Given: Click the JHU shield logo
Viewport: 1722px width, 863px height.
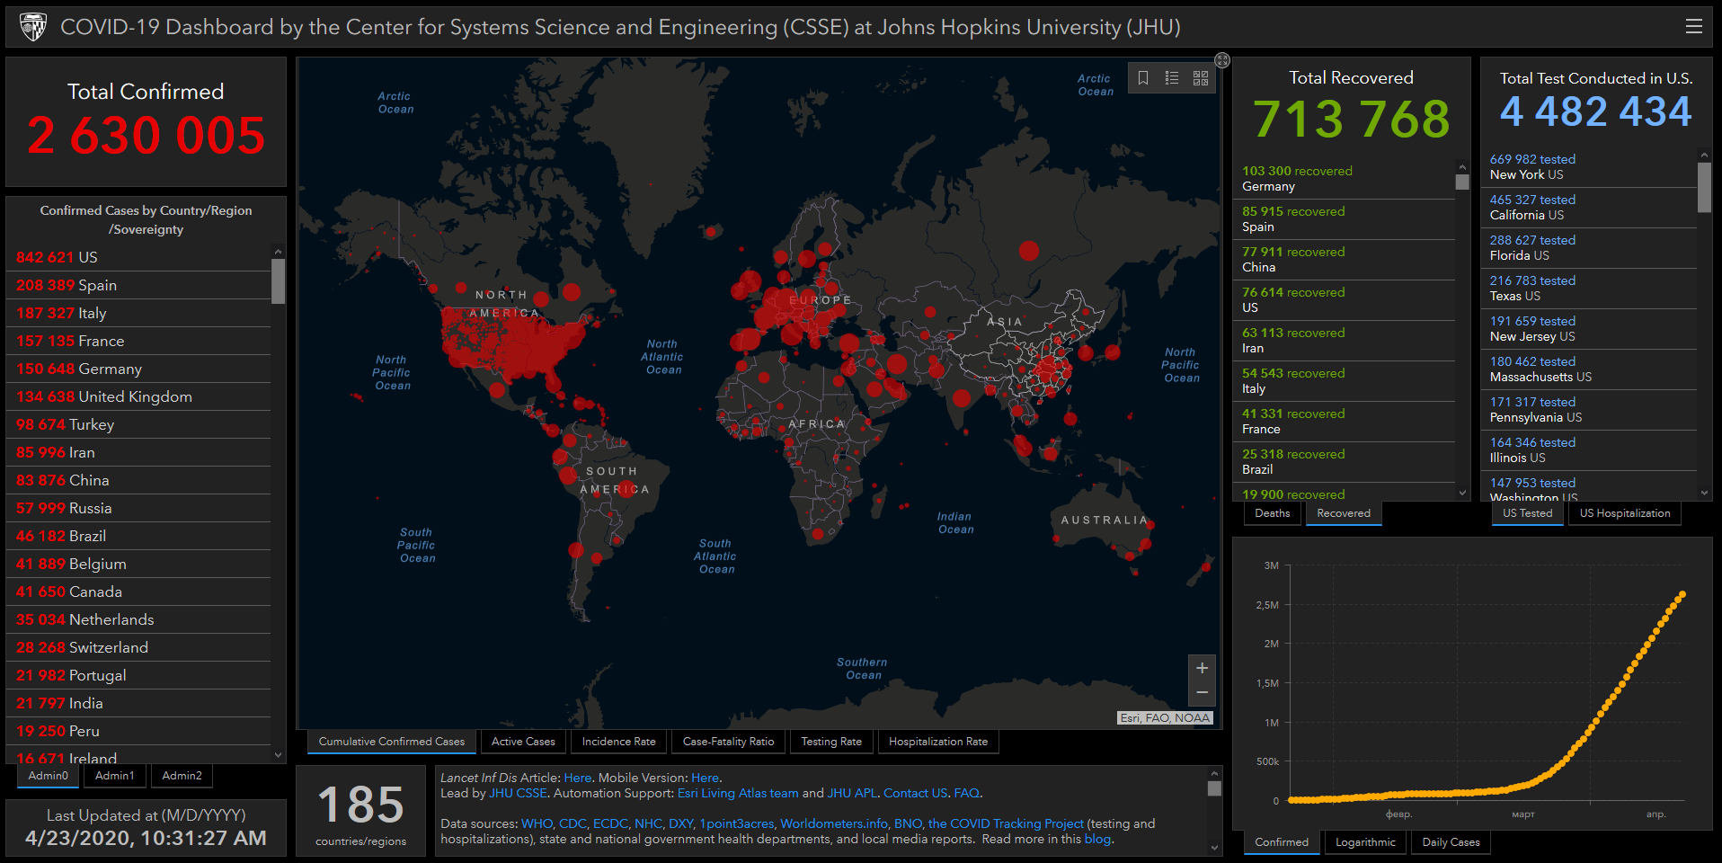Looking at the screenshot, I should tap(33, 27).
